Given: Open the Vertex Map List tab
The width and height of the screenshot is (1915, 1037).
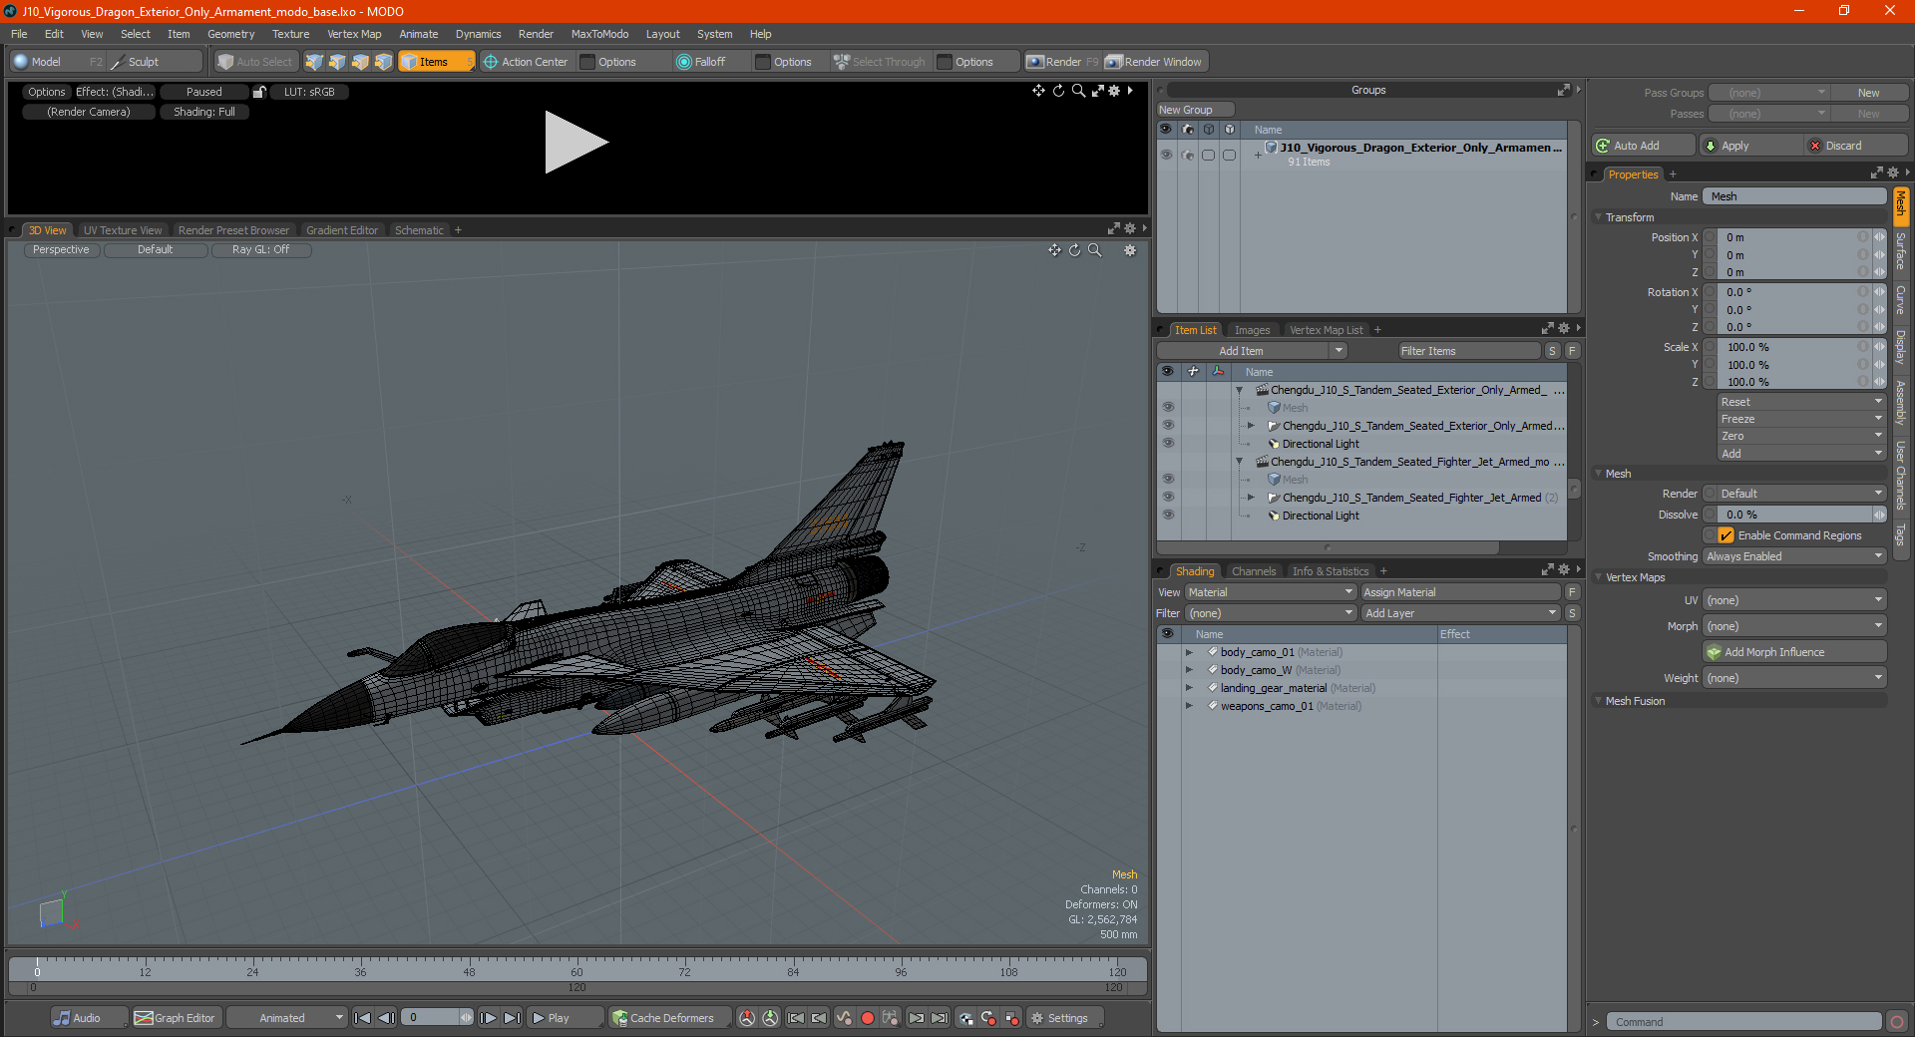Looking at the screenshot, I should coord(1326,330).
